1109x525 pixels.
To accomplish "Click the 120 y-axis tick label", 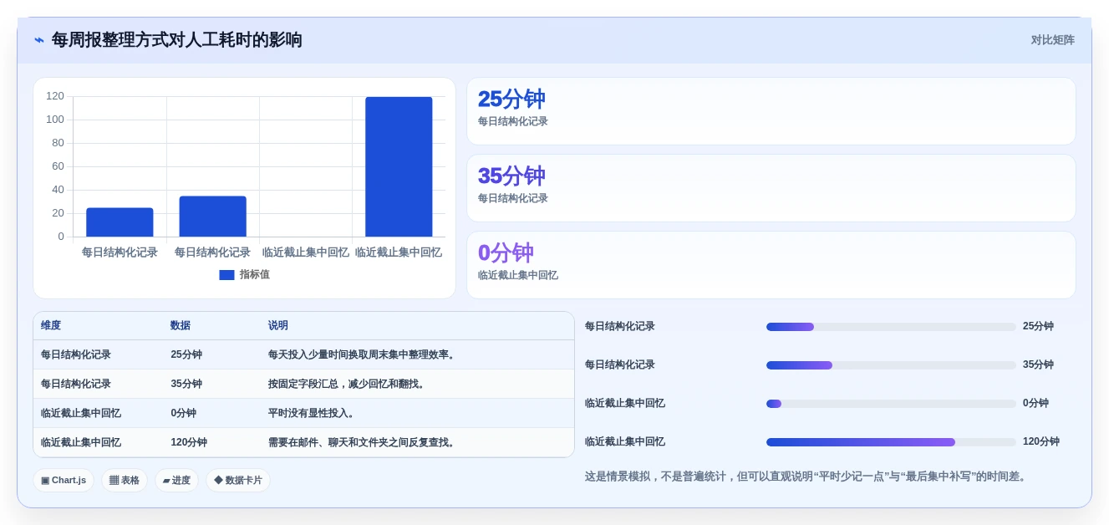I will click(x=55, y=96).
